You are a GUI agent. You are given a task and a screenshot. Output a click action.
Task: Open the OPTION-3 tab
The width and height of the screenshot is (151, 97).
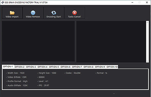31,67
